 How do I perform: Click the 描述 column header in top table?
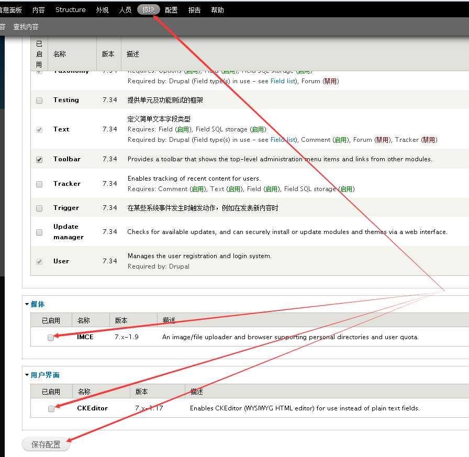(133, 54)
